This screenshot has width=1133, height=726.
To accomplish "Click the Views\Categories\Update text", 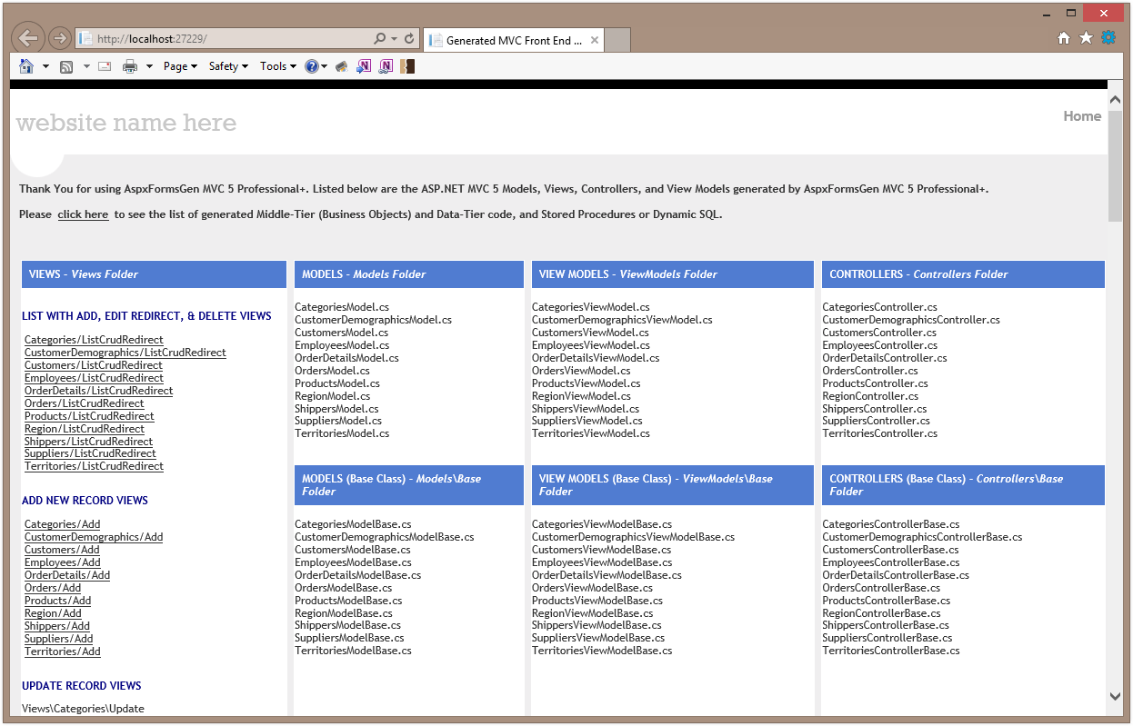I will (83, 709).
